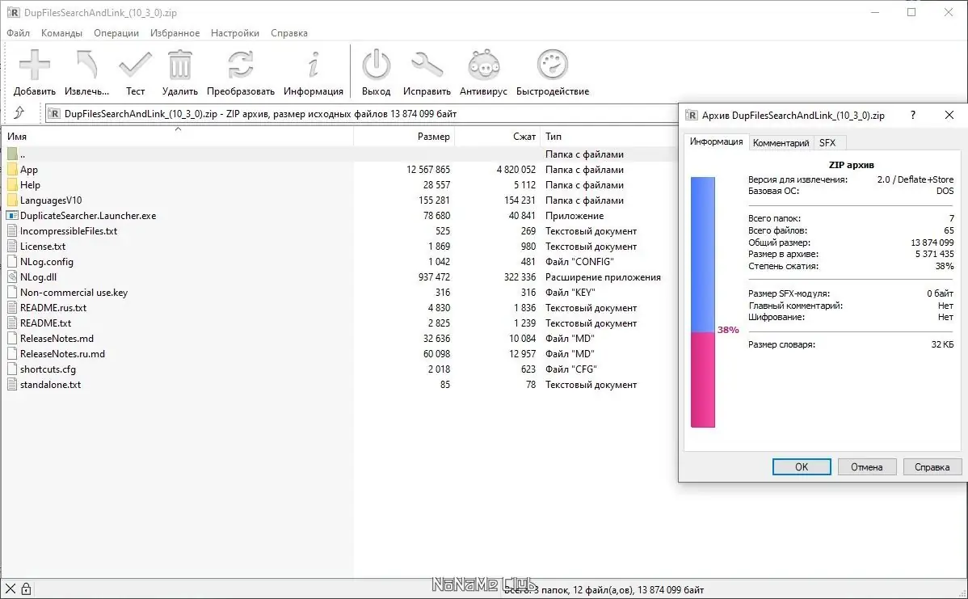Screen dimensions: 968x599
Task: Close the archive information dialog
Action: click(x=949, y=115)
